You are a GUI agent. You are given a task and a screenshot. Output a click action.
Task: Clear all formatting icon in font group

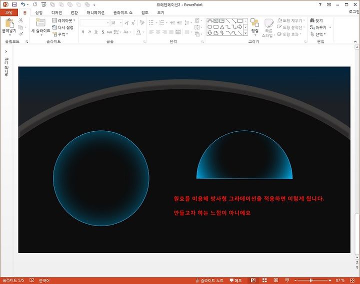pyautogui.click(x=142, y=22)
